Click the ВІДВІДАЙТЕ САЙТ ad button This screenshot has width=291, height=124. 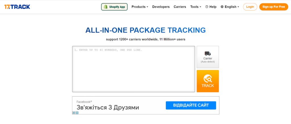[x=191, y=105]
